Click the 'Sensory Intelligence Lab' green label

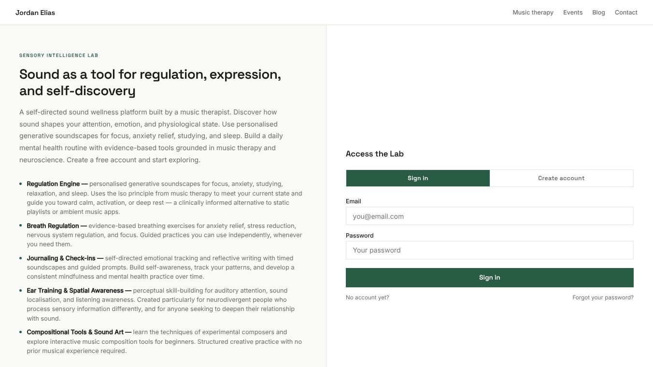point(58,56)
